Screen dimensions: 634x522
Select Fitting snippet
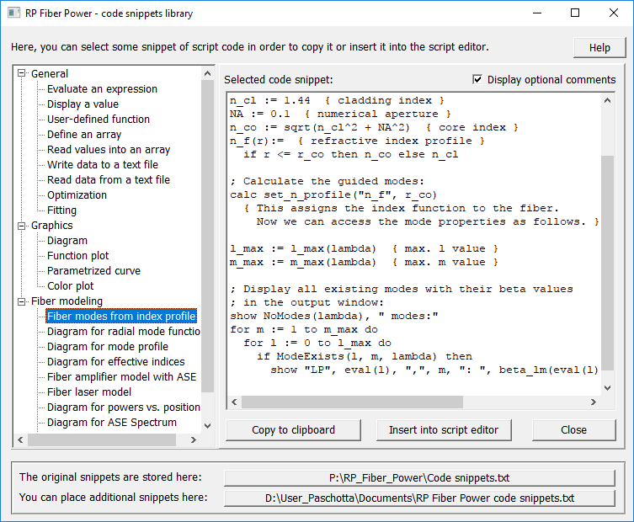pos(61,210)
